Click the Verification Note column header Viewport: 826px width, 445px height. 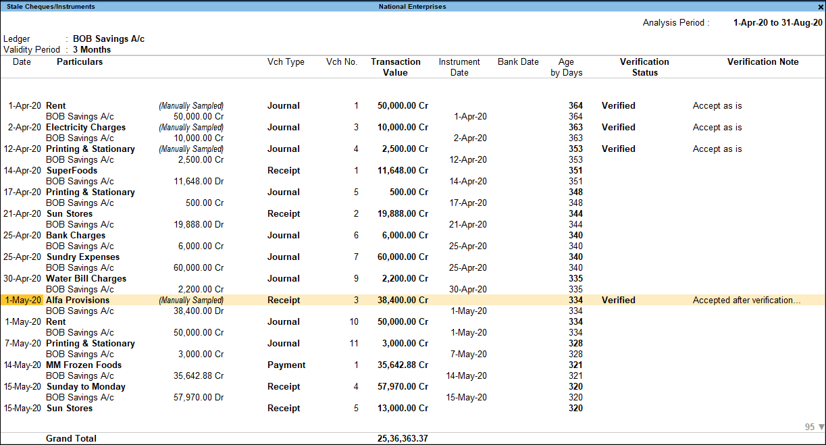point(763,62)
